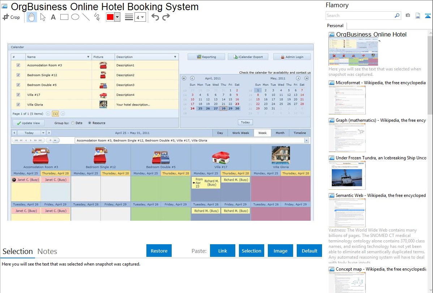Open the Description column filter dropdown
The height and width of the screenshot is (293, 433).
175,57
